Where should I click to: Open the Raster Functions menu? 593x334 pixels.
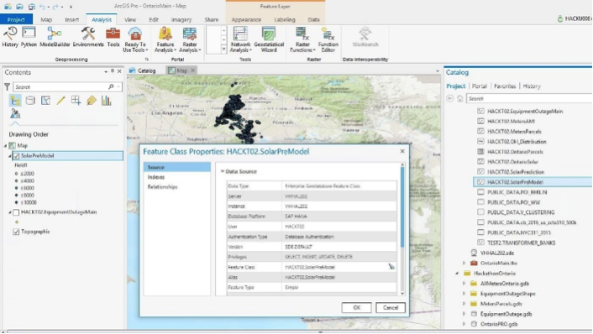click(x=302, y=39)
